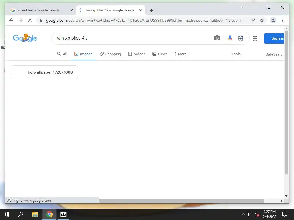Click the Google doodle logo
294x220 pixels.
(25, 38)
